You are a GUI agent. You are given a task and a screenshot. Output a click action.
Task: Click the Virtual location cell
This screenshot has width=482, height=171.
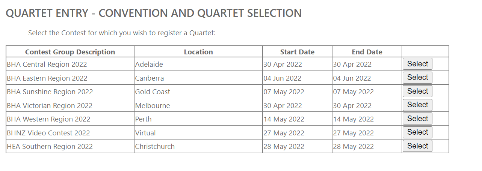click(x=145, y=133)
